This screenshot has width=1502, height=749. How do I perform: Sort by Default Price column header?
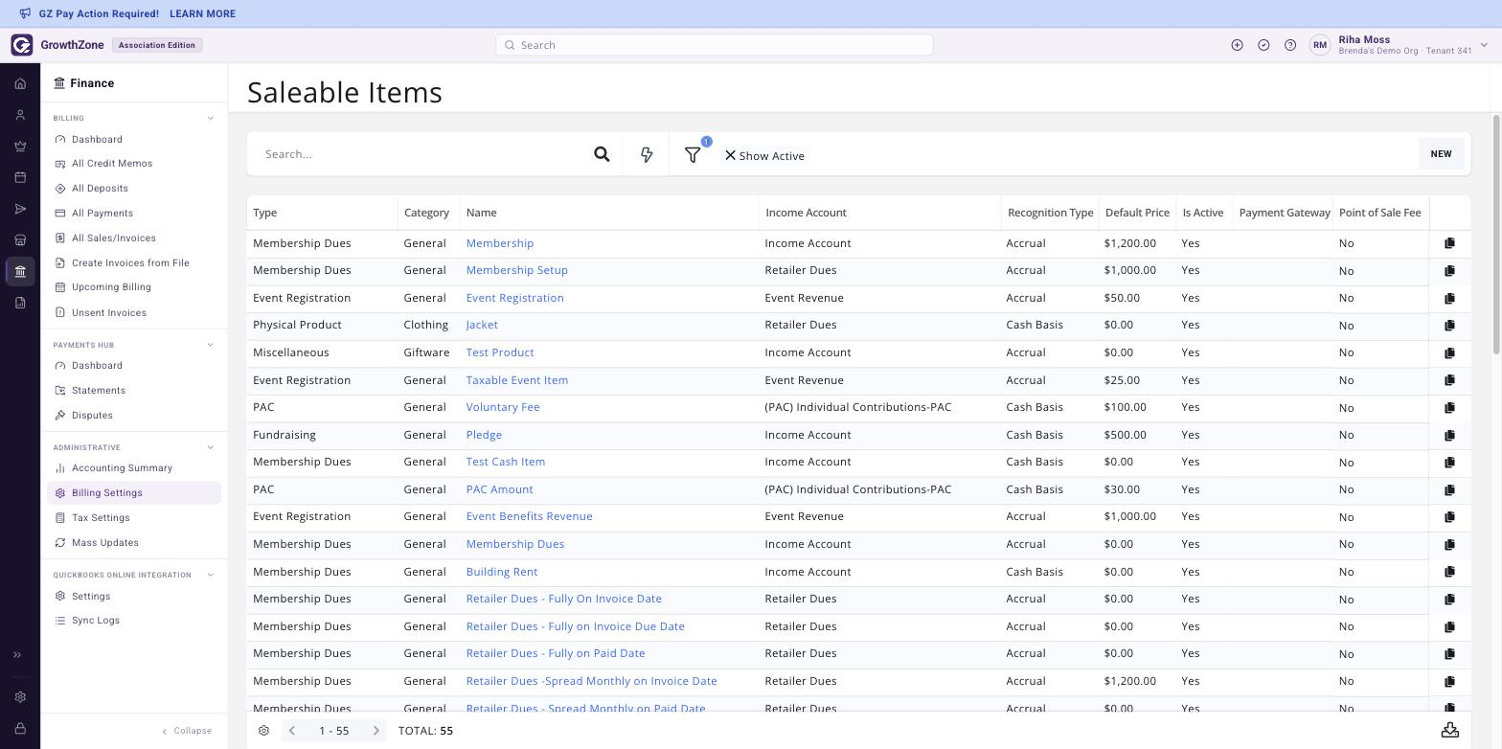[1137, 213]
